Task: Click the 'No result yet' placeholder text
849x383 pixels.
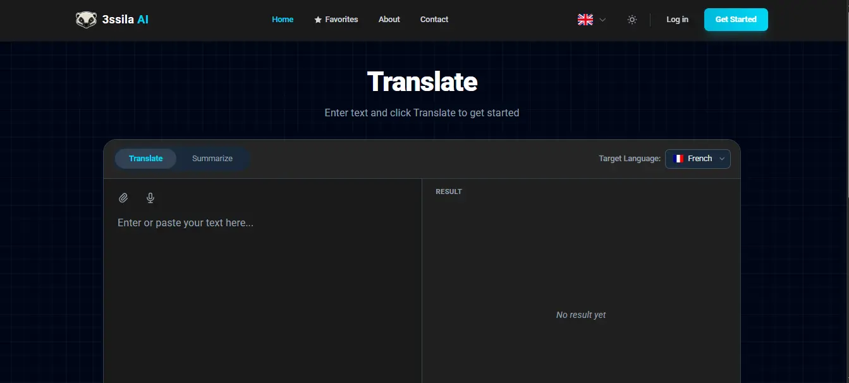Action: (581, 315)
